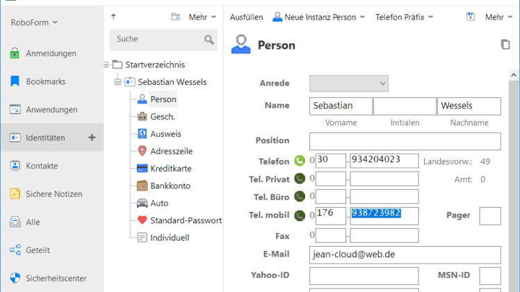520x292 pixels.
Task: Open Neue Instanz Person menu
Action: point(318,17)
